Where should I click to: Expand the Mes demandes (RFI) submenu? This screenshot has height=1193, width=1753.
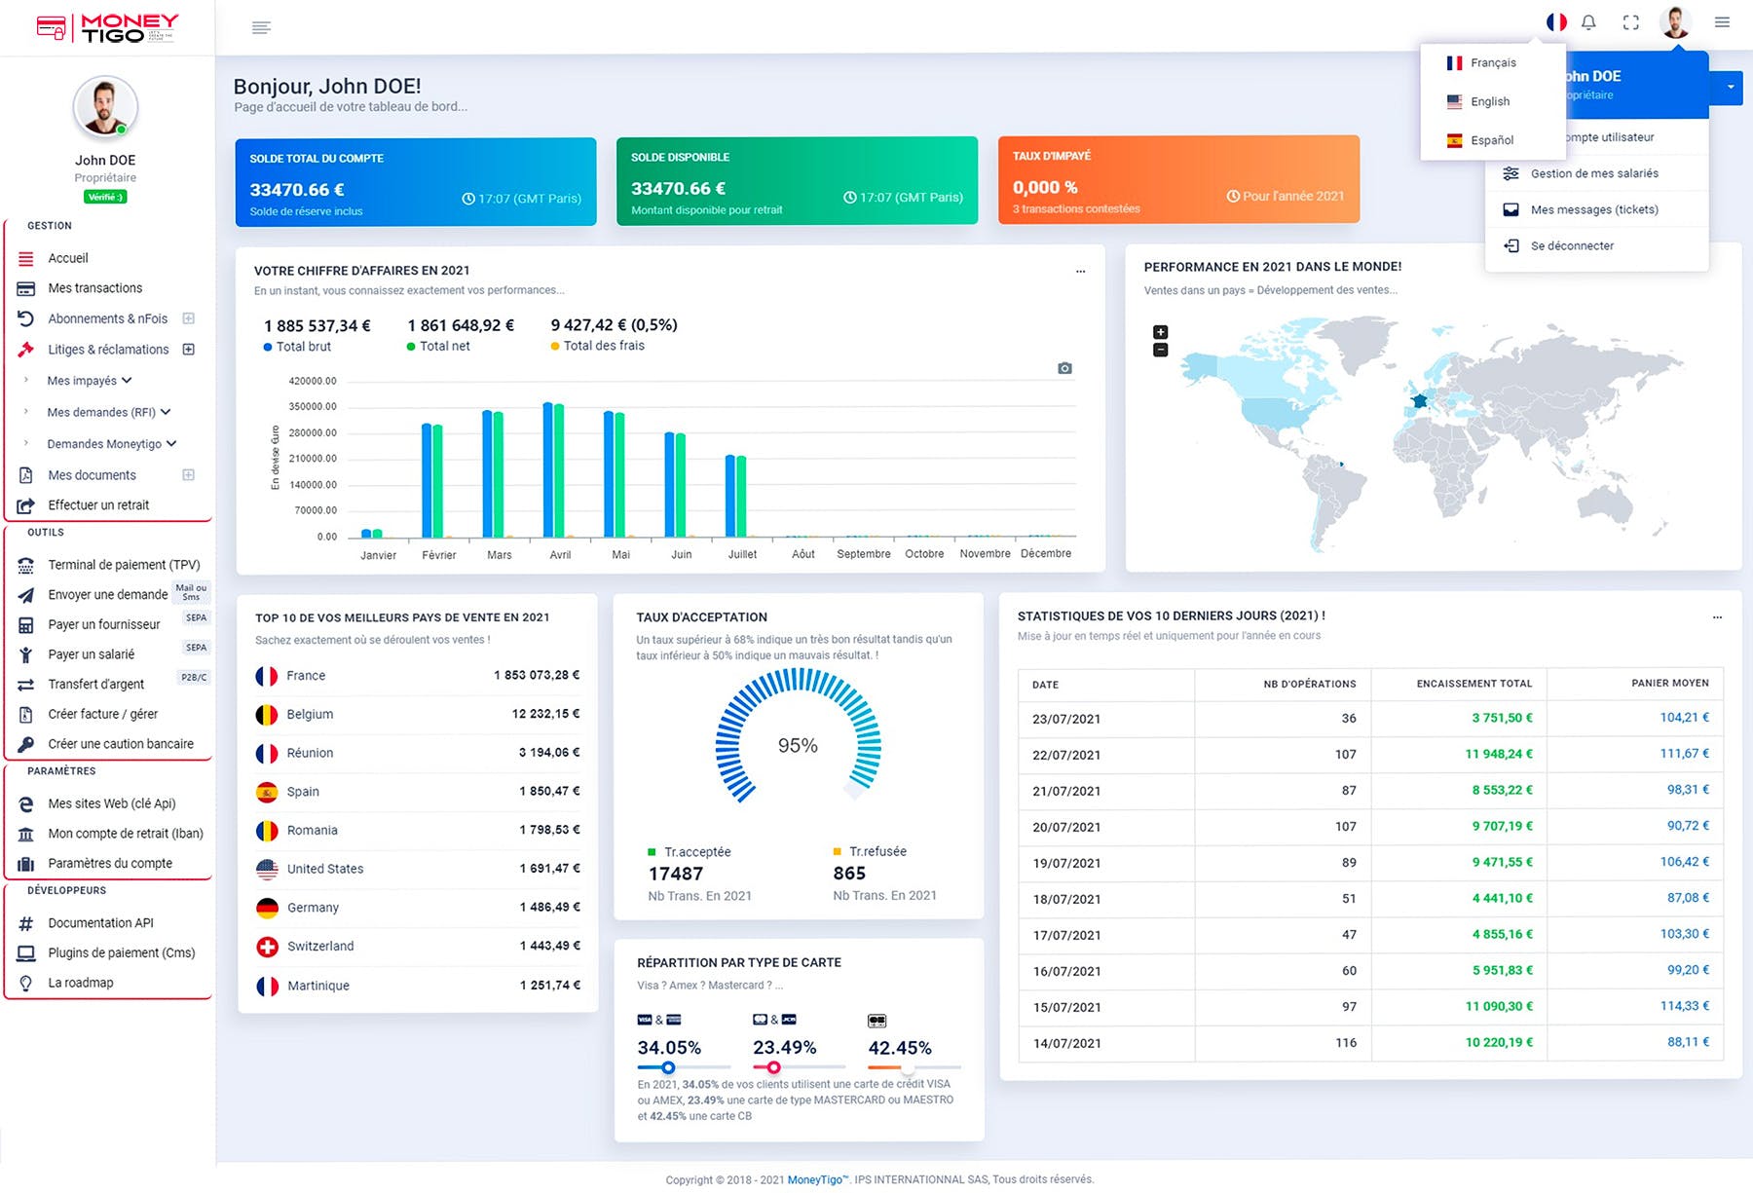tap(109, 412)
